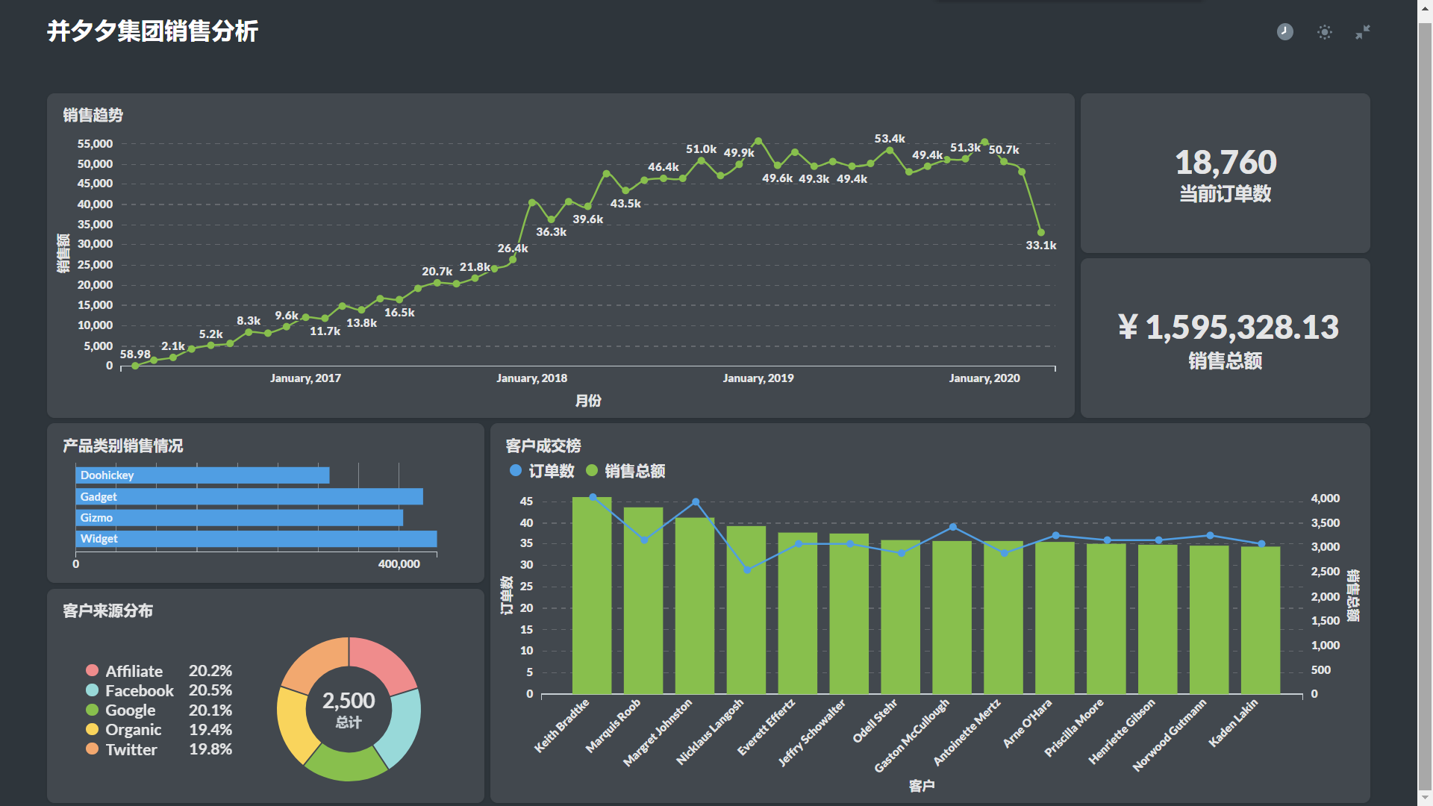
Task: Click the Doohickey category bar
Action: (202, 475)
